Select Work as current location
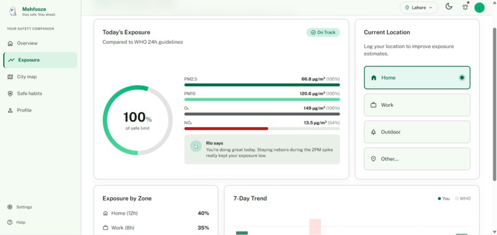The height and width of the screenshot is (235, 497). [417, 105]
